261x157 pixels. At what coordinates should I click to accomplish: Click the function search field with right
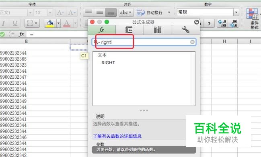[x=144, y=42]
